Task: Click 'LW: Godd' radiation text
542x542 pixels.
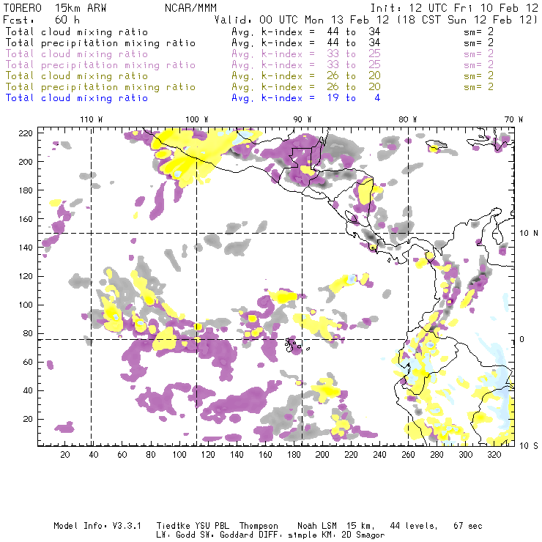Action: coord(176,535)
